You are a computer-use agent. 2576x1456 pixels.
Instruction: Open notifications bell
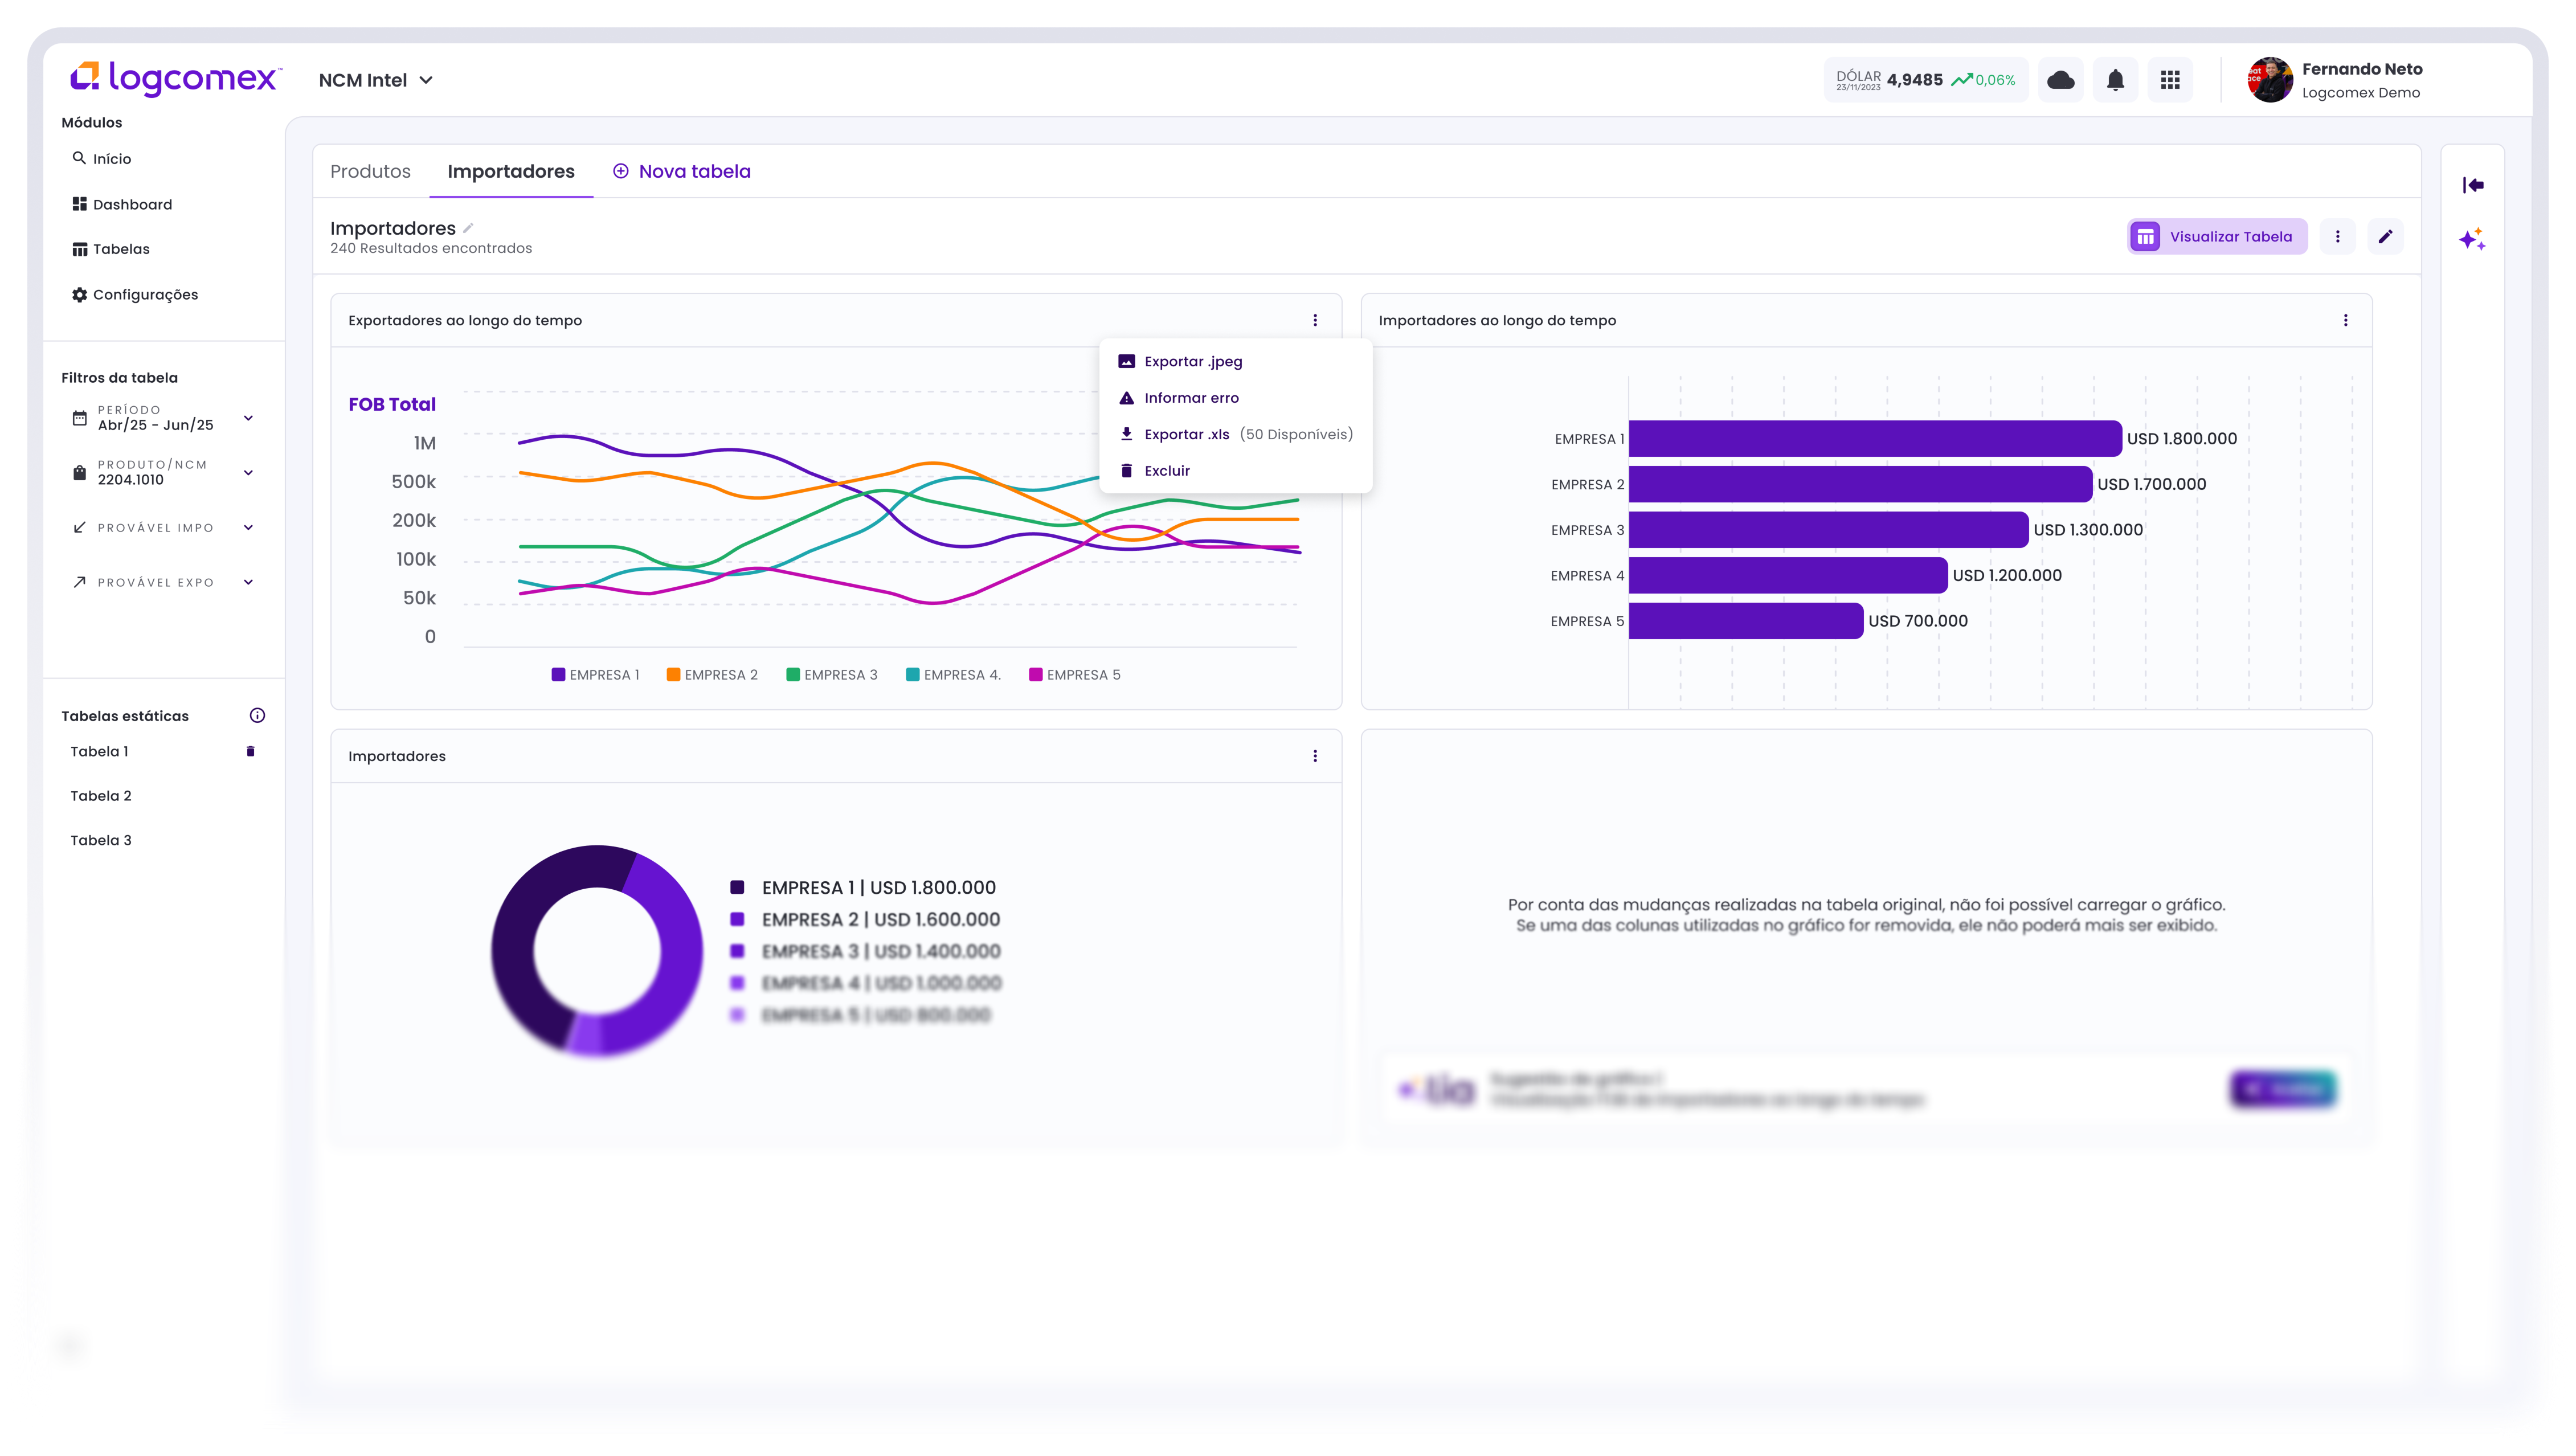point(2115,80)
